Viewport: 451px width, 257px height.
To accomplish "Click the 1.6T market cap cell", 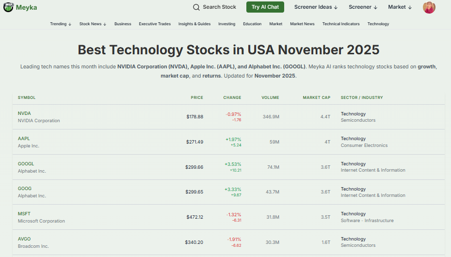I will point(326,242).
